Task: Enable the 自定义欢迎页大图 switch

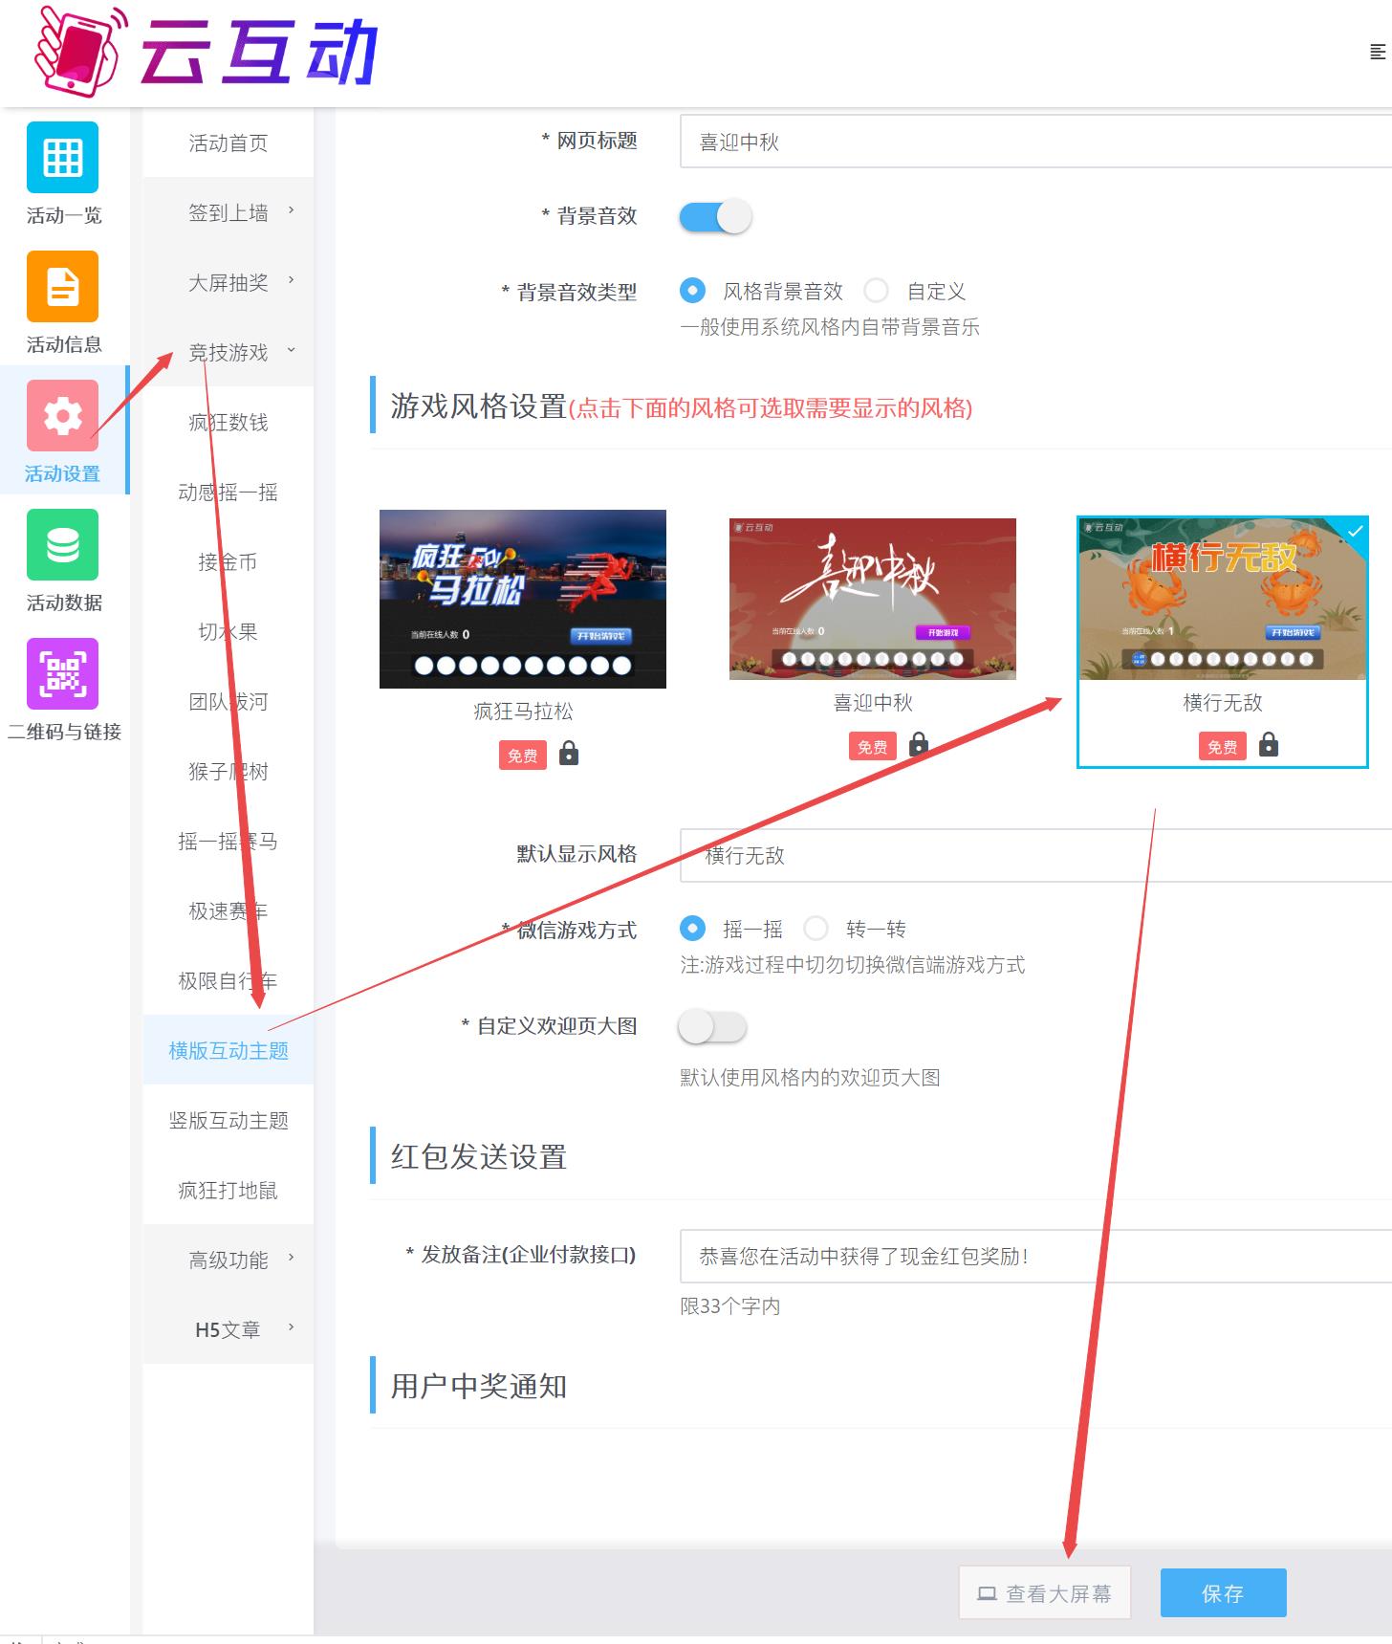Action: [712, 1027]
